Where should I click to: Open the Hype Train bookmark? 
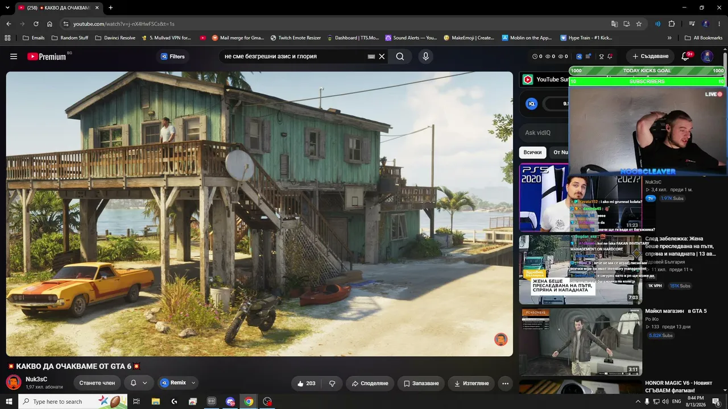click(586, 38)
